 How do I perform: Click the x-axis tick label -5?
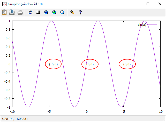[49, 111]
